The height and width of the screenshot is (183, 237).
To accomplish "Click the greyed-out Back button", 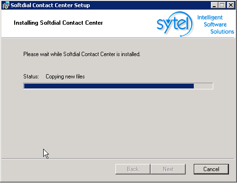I will pyautogui.click(x=133, y=169).
